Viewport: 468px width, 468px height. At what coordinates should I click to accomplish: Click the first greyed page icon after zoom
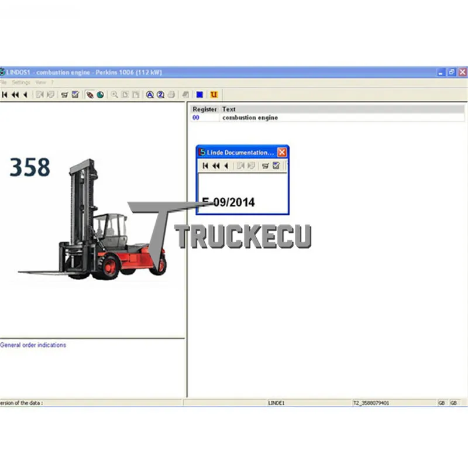(125, 95)
